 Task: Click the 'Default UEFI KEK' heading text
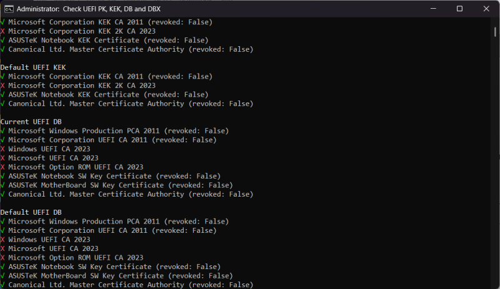33,67
